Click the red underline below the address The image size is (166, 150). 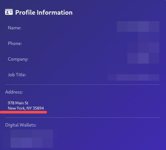(23, 112)
